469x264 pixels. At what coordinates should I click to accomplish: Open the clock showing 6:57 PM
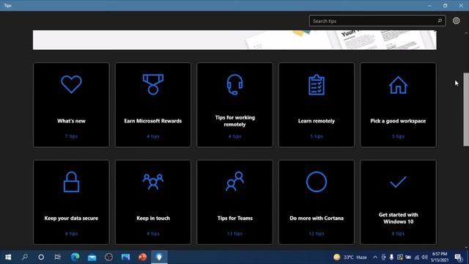(439, 257)
